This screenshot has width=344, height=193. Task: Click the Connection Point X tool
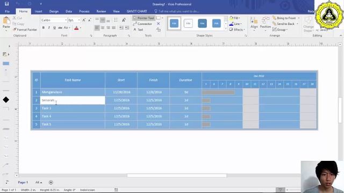[159, 24]
